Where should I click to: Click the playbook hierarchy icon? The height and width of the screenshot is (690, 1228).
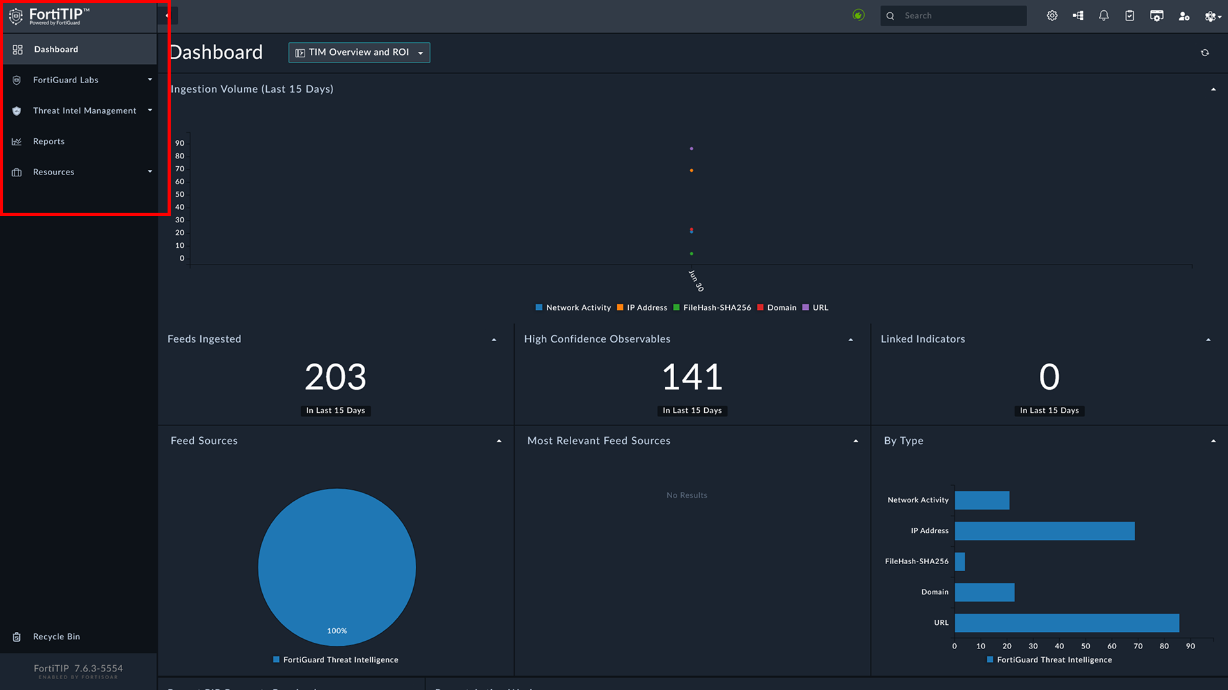[x=1078, y=15]
